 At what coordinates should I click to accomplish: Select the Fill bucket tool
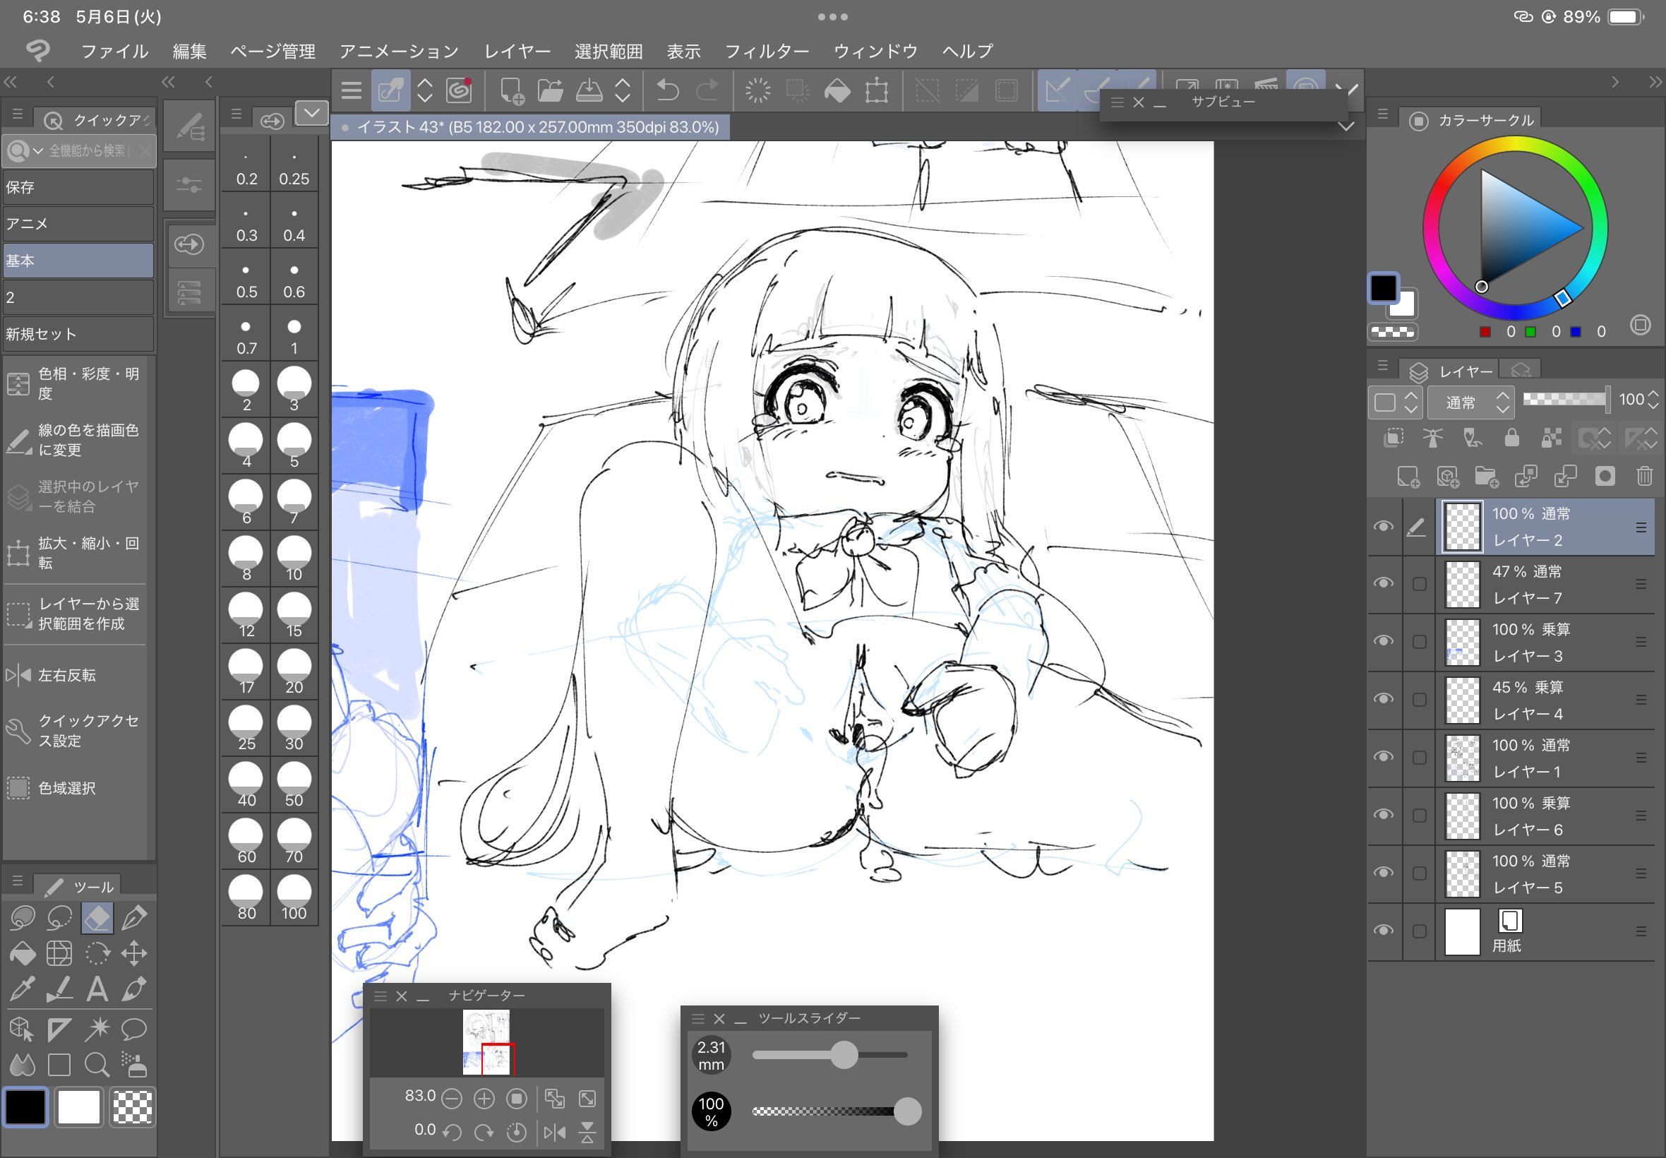pyautogui.click(x=23, y=953)
